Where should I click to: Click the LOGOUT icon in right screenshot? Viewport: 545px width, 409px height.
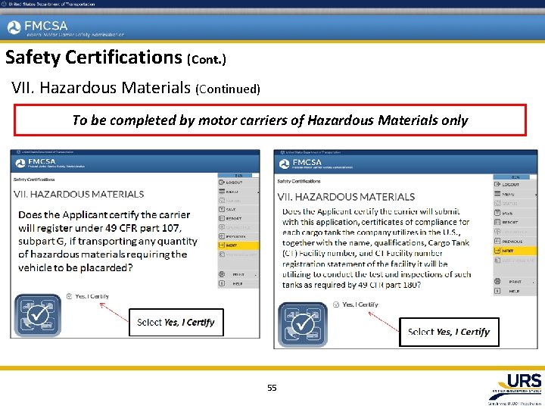click(497, 184)
